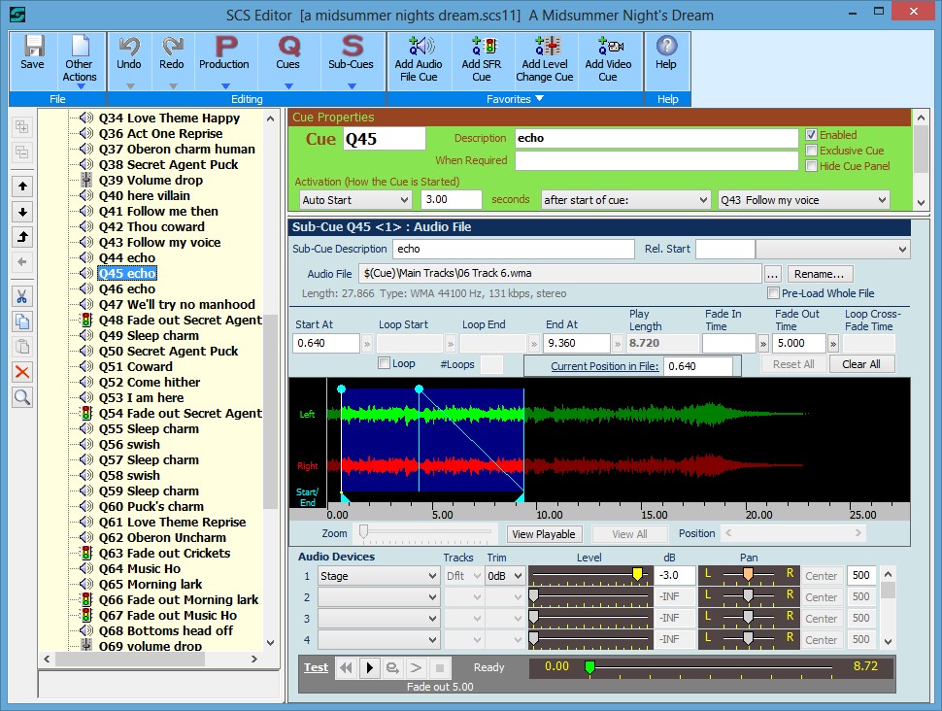Check the Loop checkbox
Screen dimensions: 942x711
pyautogui.click(x=385, y=363)
